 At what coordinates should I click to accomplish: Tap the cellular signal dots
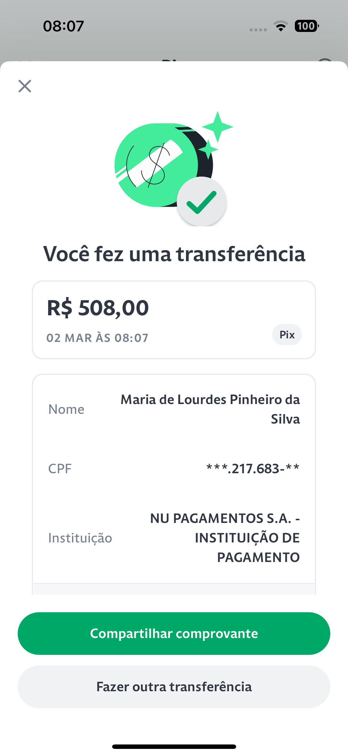(258, 30)
